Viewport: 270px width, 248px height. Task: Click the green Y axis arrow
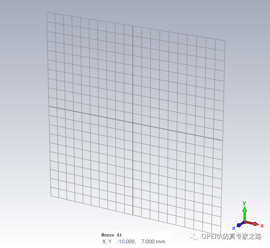point(245,213)
